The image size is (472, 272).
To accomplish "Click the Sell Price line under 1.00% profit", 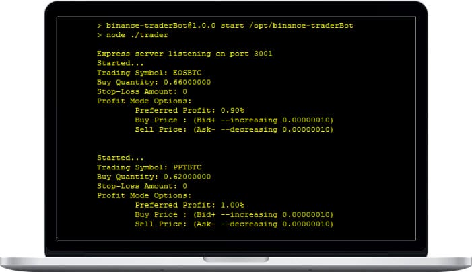I will (234, 224).
